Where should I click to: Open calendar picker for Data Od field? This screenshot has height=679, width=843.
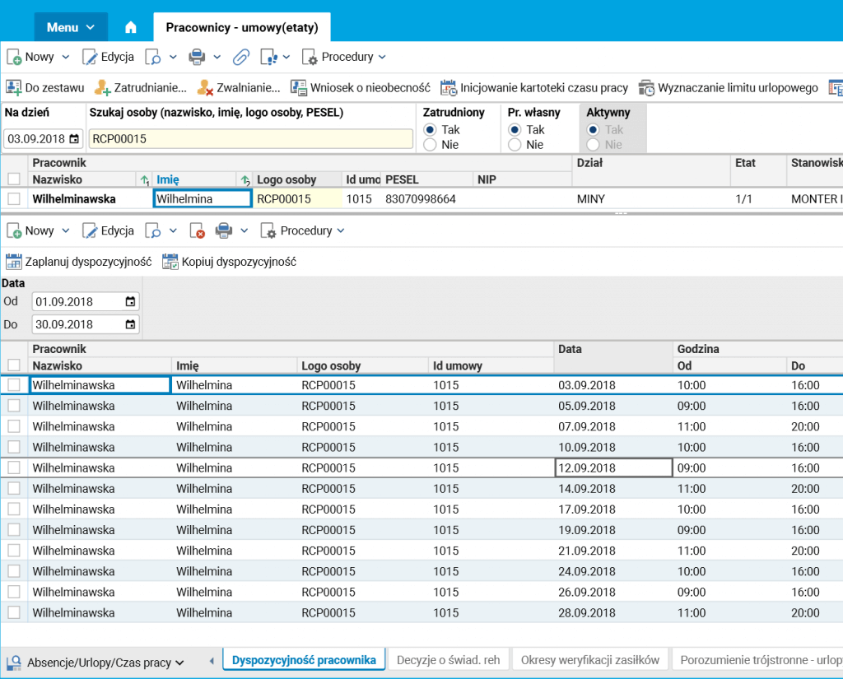pos(130,301)
